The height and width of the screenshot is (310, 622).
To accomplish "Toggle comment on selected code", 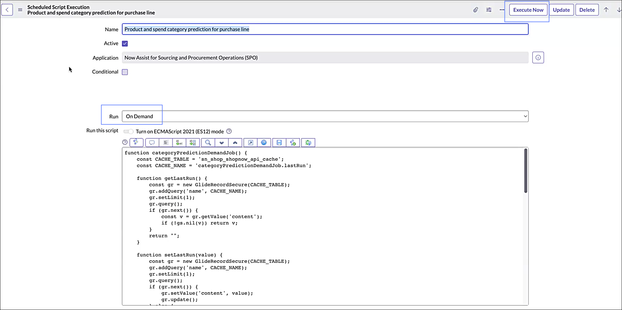I will coord(152,143).
